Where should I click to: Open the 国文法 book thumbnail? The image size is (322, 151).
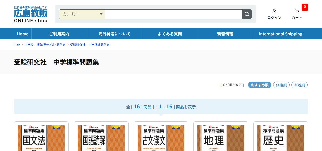tap(41, 138)
